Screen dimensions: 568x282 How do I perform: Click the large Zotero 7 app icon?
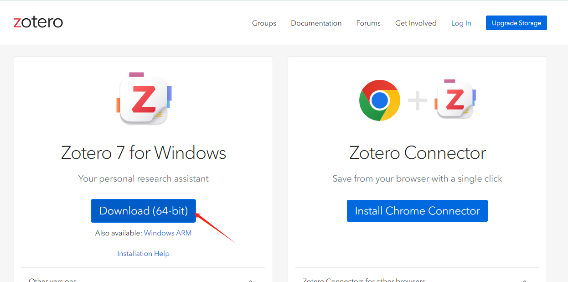(144, 99)
